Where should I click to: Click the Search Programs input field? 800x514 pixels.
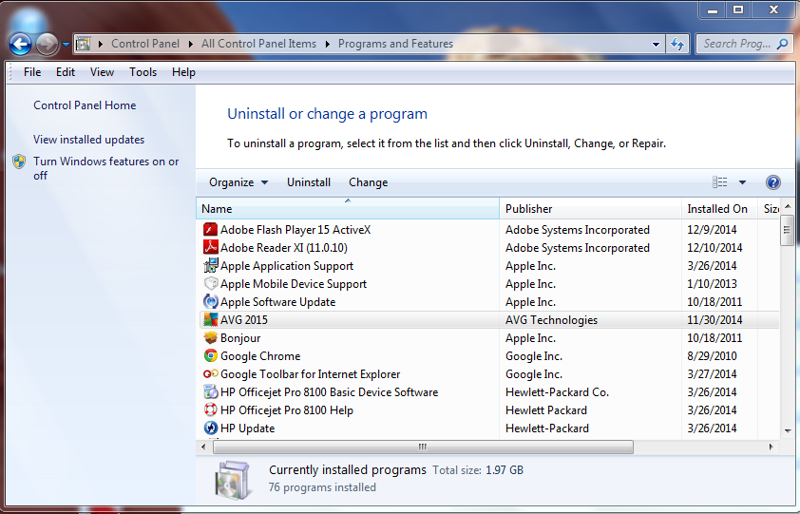736,44
